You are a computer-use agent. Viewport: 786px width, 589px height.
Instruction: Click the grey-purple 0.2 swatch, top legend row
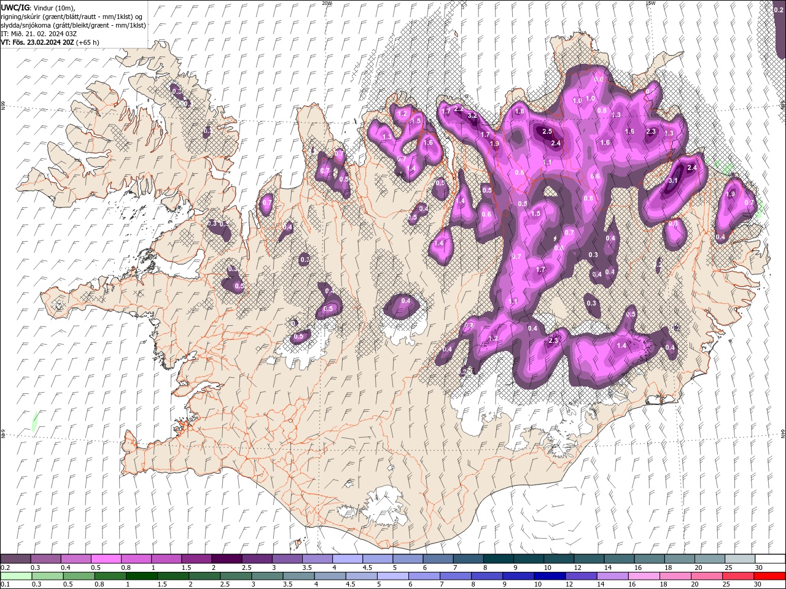point(15,559)
